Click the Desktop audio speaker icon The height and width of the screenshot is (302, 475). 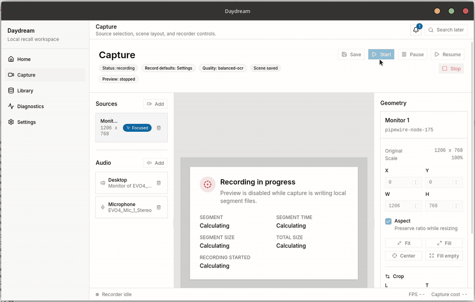pyautogui.click(x=103, y=183)
